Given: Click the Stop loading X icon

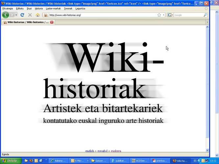Looking at the screenshot, I should click(x=30, y=15).
